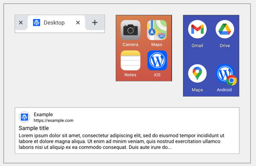Open the Sample title search result
This screenshot has width=256, height=166.
coord(34,128)
